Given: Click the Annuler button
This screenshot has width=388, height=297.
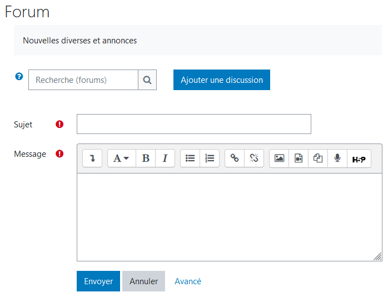Looking at the screenshot, I should point(143,281).
